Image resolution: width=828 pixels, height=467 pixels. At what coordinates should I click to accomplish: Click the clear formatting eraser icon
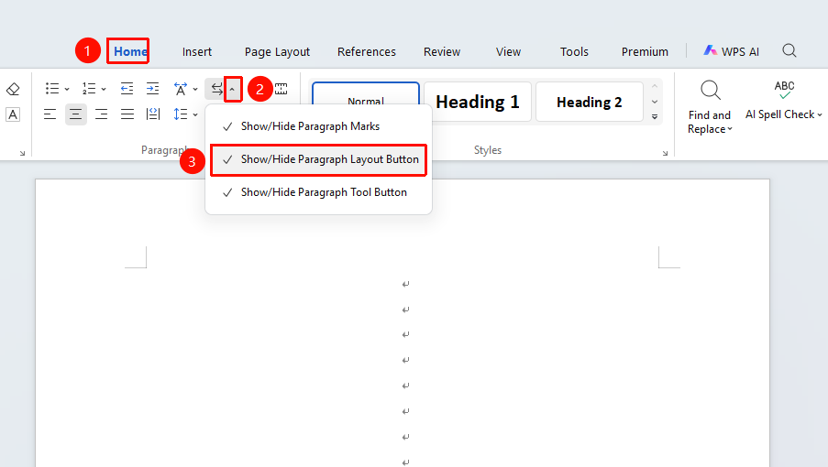[13, 89]
